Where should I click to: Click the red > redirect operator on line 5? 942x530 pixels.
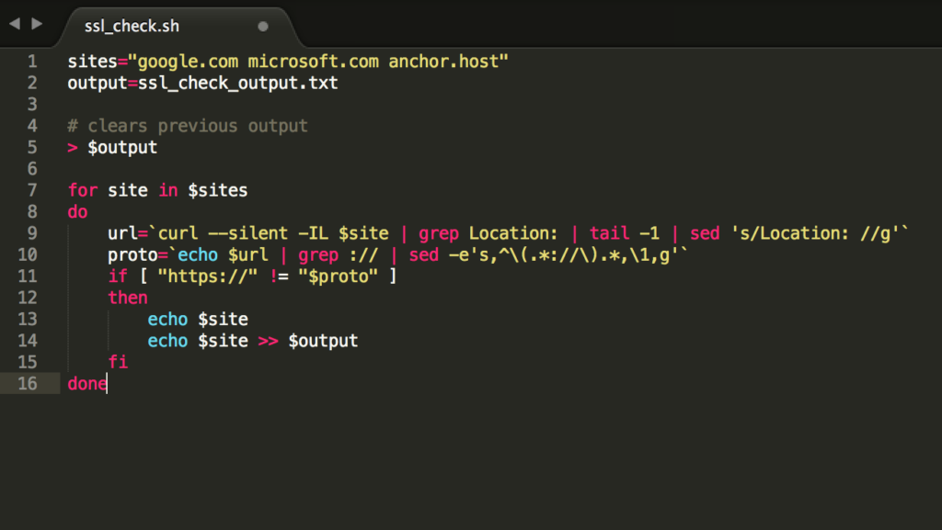pos(73,148)
